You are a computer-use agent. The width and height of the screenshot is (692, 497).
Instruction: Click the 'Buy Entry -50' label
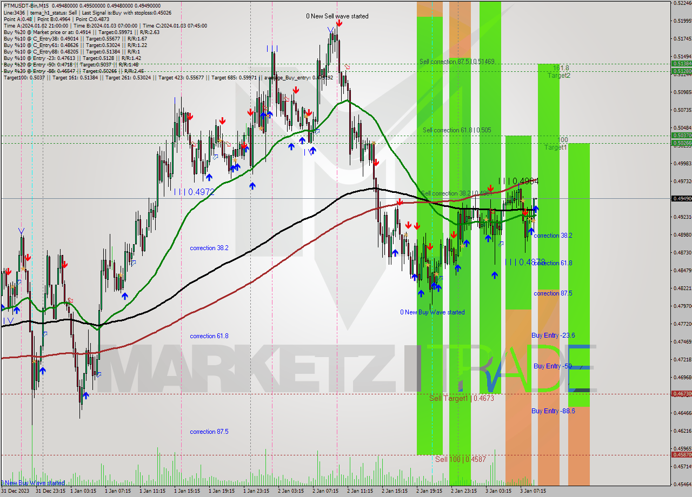553,366
